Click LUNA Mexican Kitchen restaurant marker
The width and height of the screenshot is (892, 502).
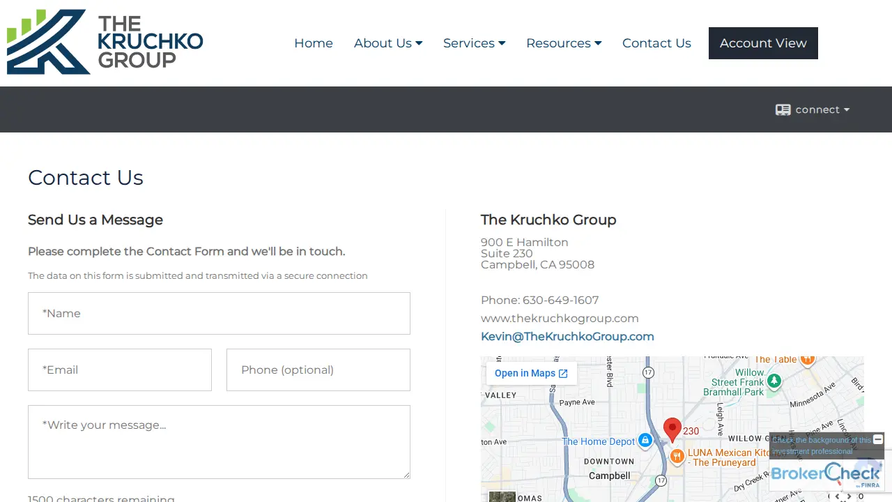(x=677, y=457)
